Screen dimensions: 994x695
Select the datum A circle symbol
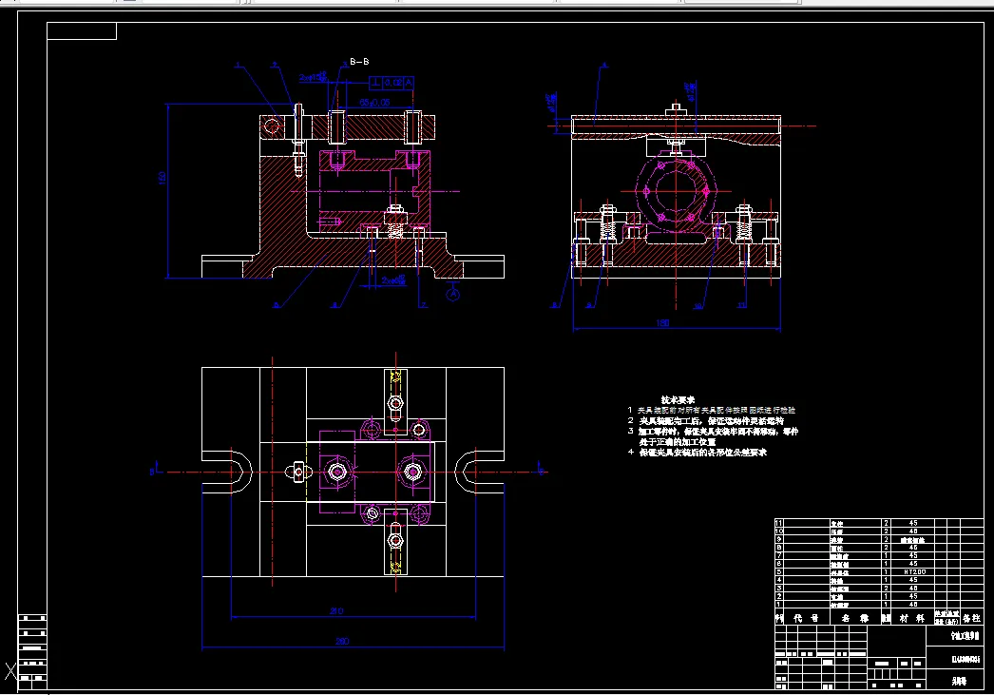pyautogui.click(x=452, y=295)
